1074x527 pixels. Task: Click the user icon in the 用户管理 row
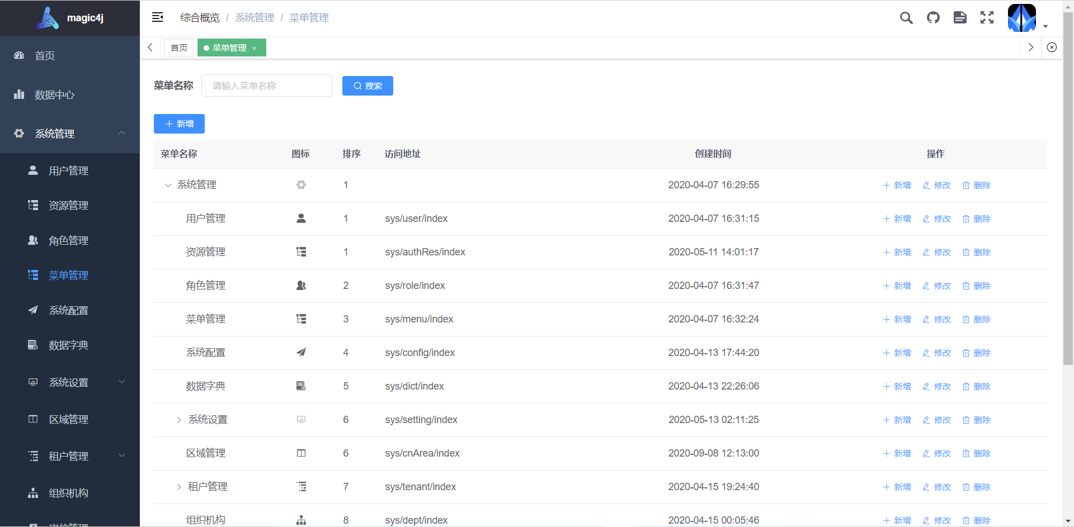coord(301,219)
